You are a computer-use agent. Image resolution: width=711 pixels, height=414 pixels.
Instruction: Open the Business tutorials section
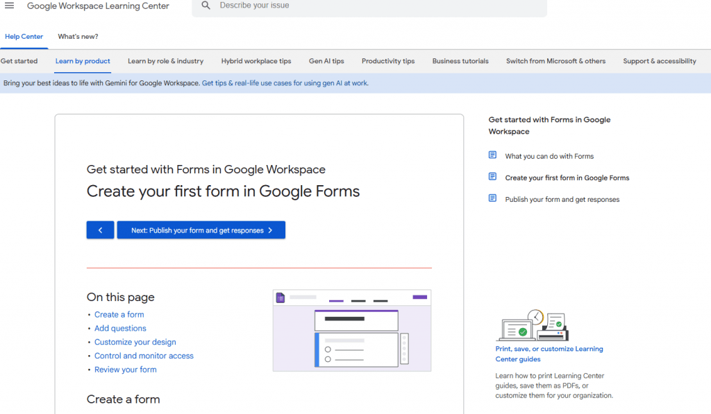pos(460,61)
